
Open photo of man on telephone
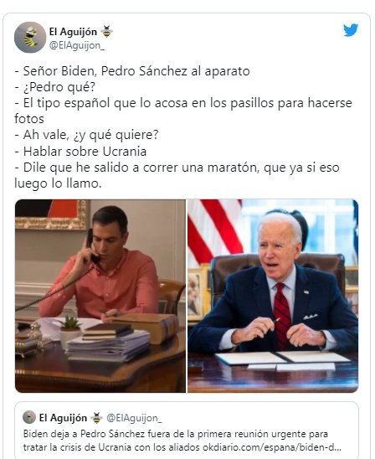[x=100, y=296]
